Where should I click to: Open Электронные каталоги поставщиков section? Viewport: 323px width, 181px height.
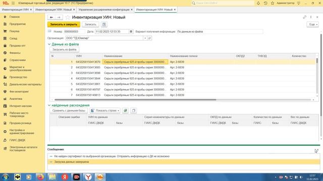[23, 149]
